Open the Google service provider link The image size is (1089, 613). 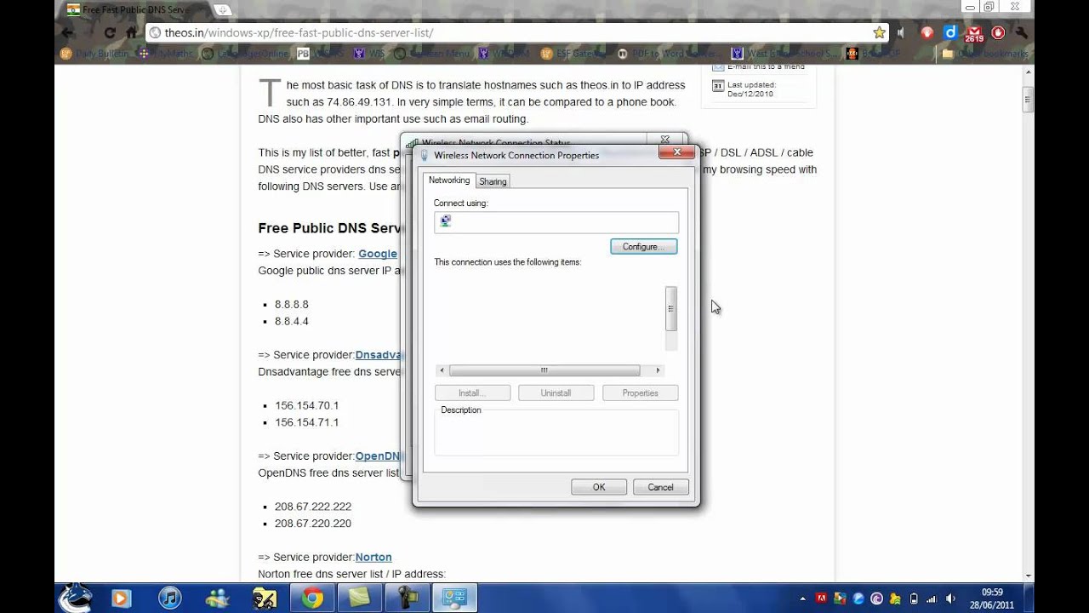[x=378, y=254]
